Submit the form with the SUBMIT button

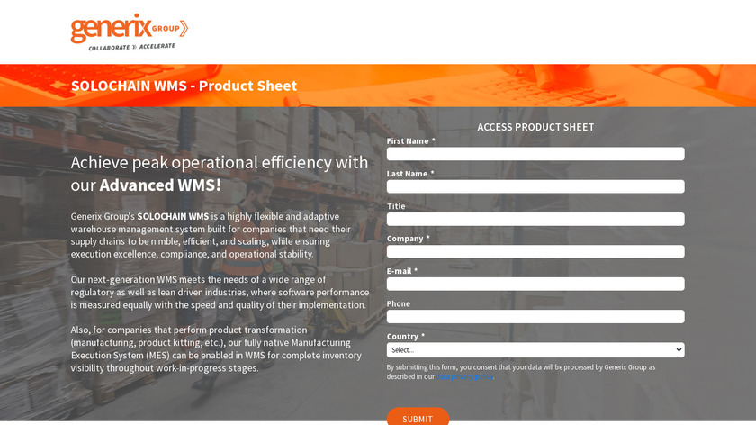[418, 417]
